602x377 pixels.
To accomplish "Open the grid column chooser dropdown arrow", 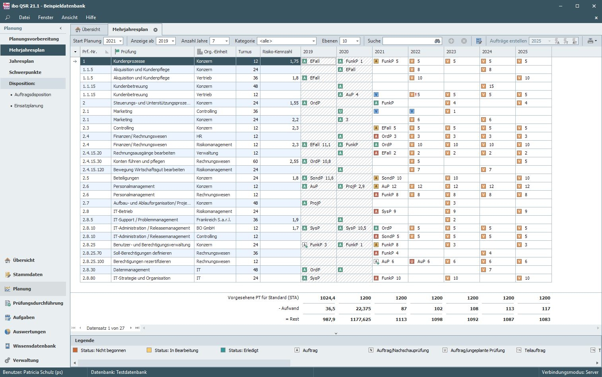I will pos(75,52).
